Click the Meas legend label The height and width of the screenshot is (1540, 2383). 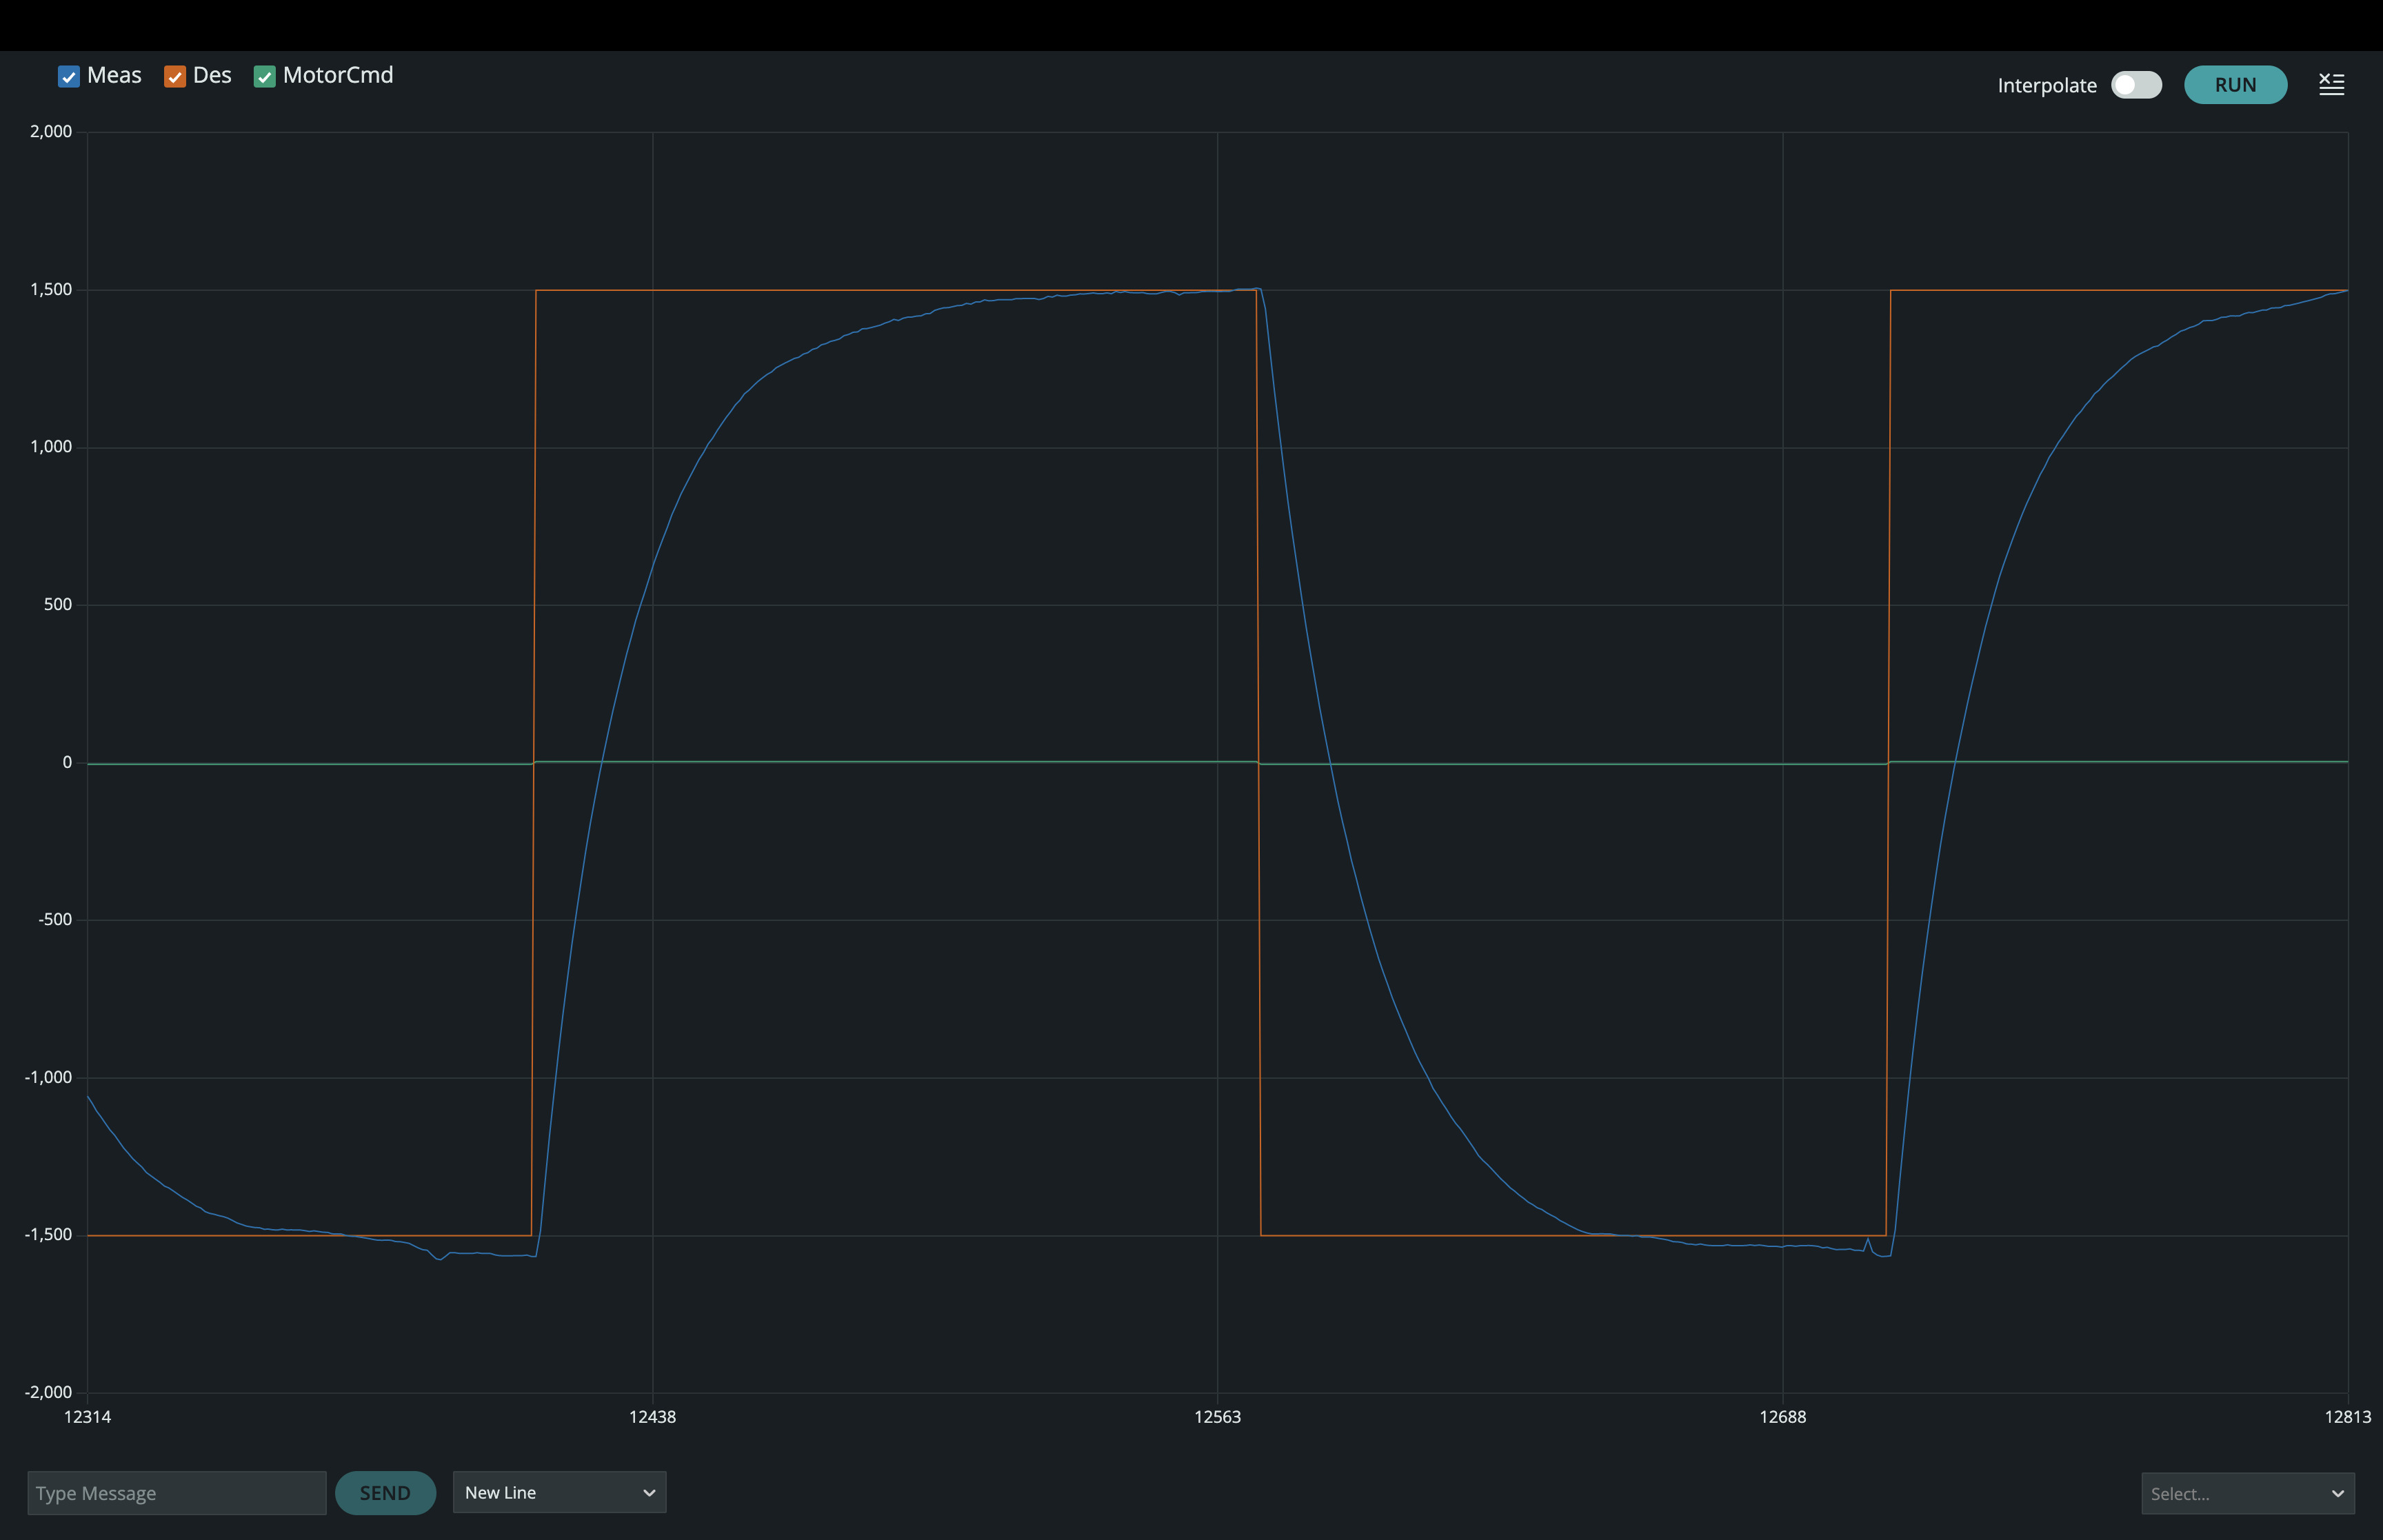[x=114, y=76]
